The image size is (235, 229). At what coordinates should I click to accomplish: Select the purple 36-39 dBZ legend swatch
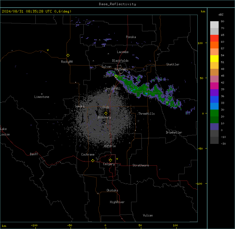coord(214,93)
